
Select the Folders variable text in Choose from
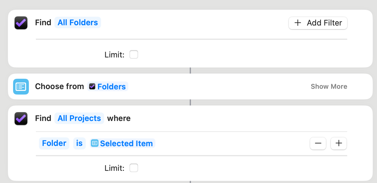pyautogui.click(x=112, y=87)
